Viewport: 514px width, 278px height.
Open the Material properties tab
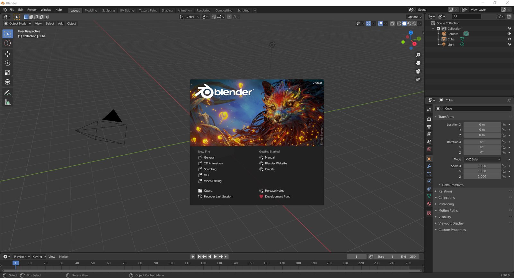[x=429, y=204]
